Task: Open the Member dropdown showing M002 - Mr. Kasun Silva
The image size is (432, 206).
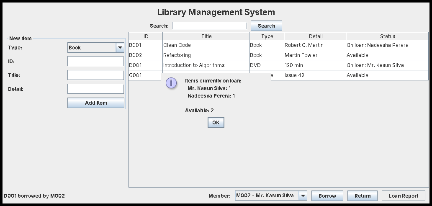Action: click(x=271, y=196)
